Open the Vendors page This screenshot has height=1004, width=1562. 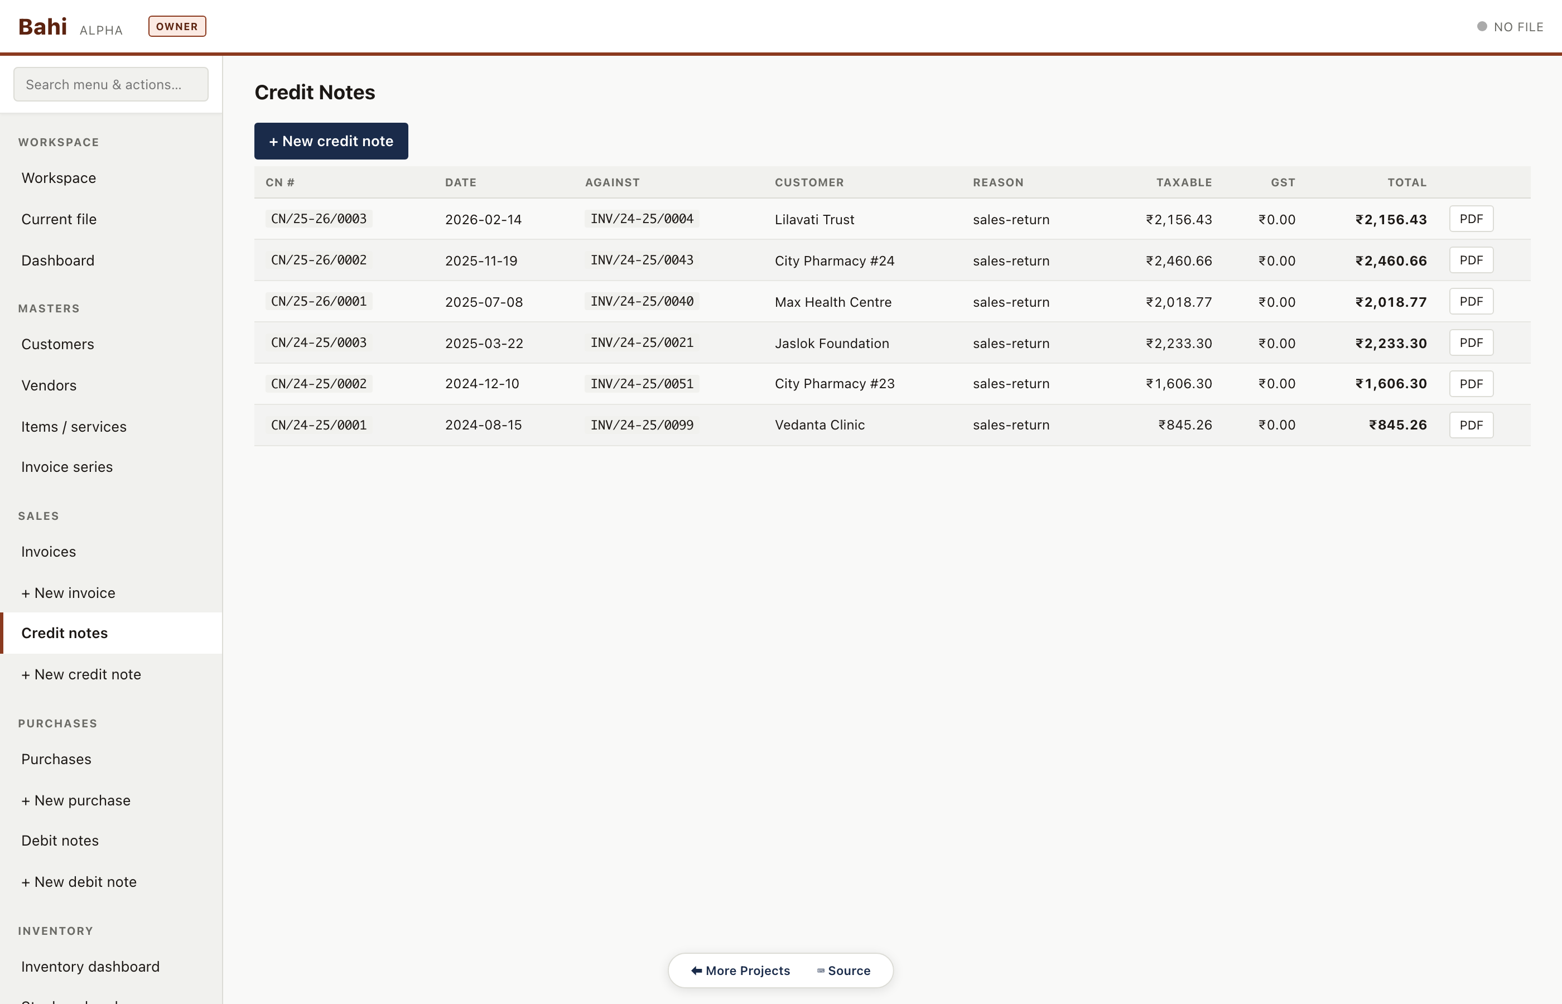(x=49, y=385)
